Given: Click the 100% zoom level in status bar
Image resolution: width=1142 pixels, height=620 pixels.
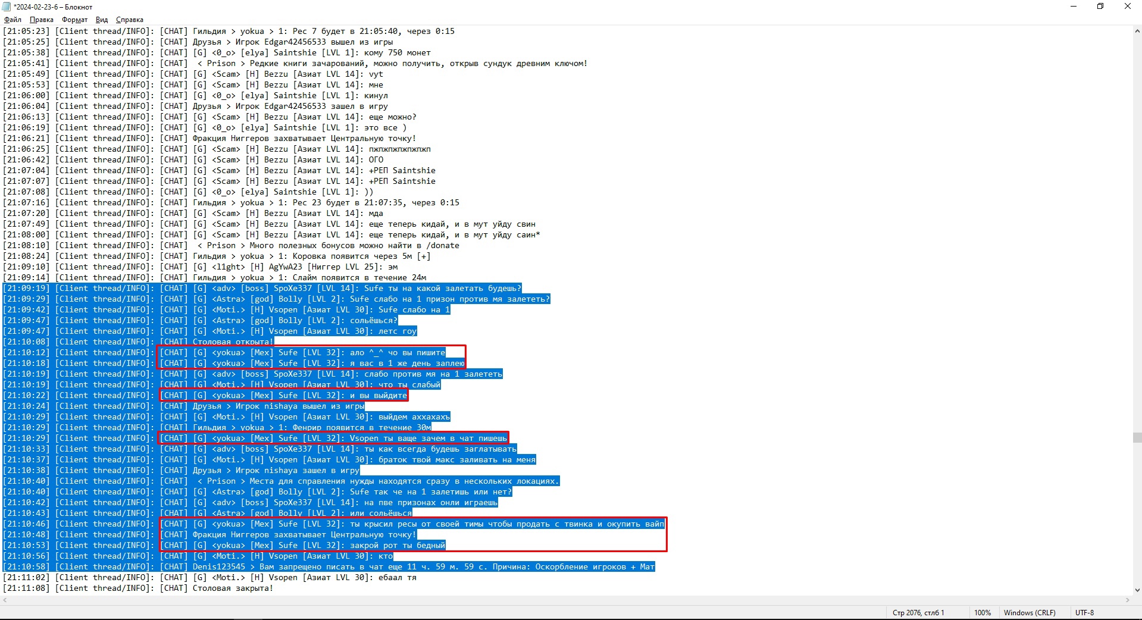Looking at the screenshot, I should tap(982, 612).
